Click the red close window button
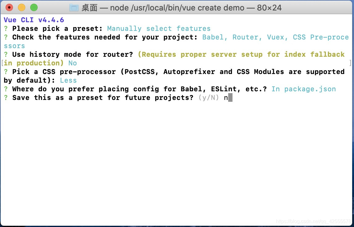The image size is (354, 227). [x=9, y=7]
